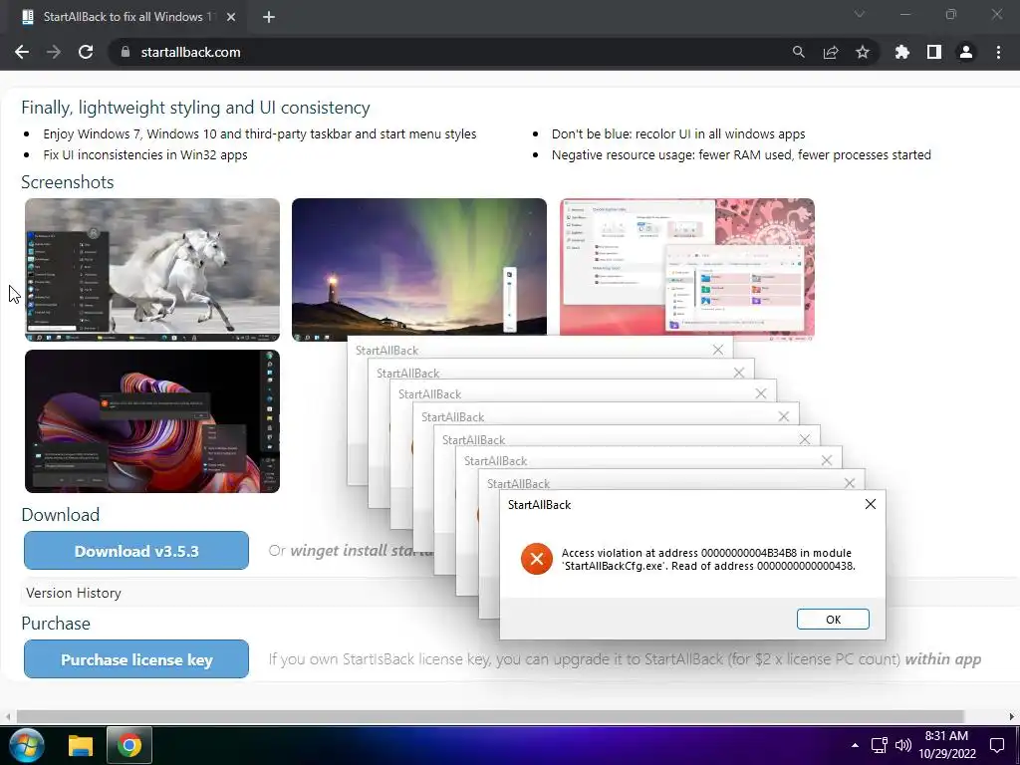Click the 'Purchase' heading text
This screenshot has width=1020, height=765.
[56, 624]
